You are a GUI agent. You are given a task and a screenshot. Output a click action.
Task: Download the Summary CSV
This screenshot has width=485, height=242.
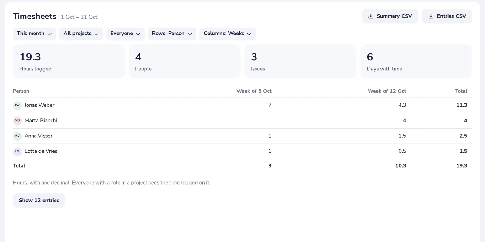390,16
